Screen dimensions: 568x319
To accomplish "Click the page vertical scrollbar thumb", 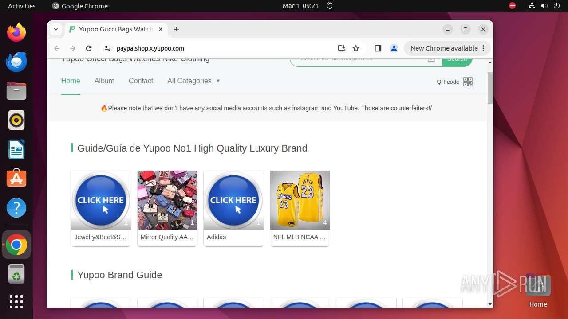I will (490, 88).
